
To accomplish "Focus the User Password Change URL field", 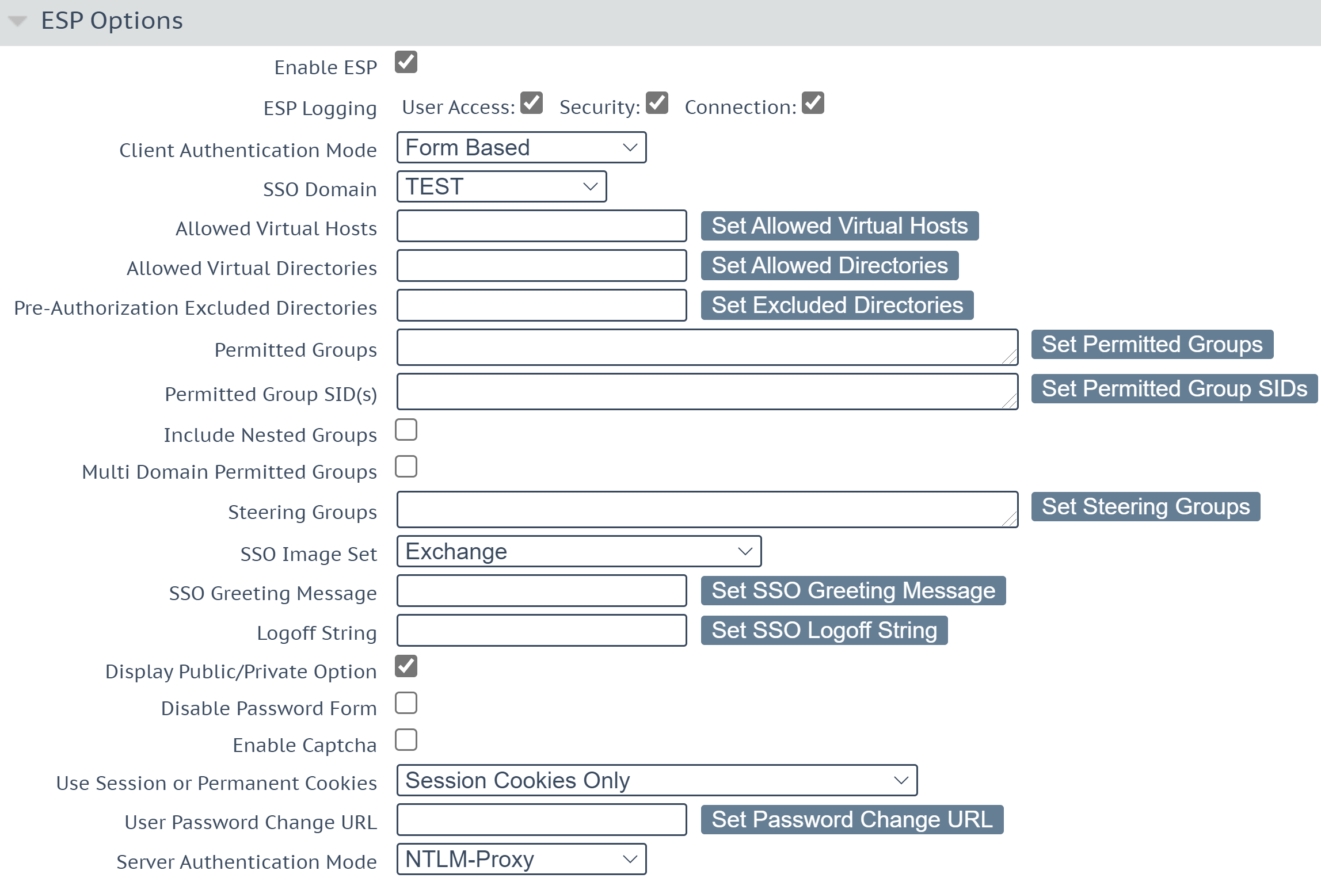I will click(542, 820).
